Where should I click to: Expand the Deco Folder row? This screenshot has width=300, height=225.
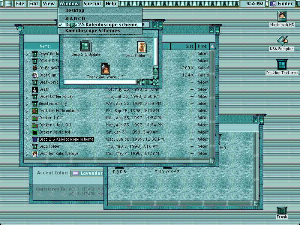[27, 147]
